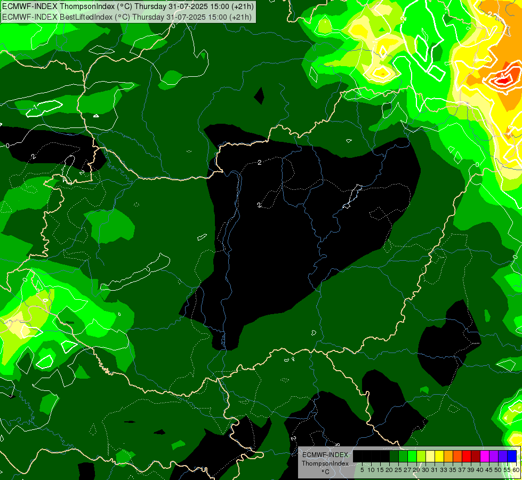Click the legend tick value 45
Screen dimensions: 522x480
[489, 470]
